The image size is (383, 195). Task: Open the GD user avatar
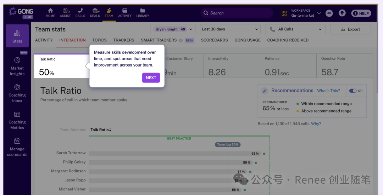pyautogui.click(x=329, y=13)
